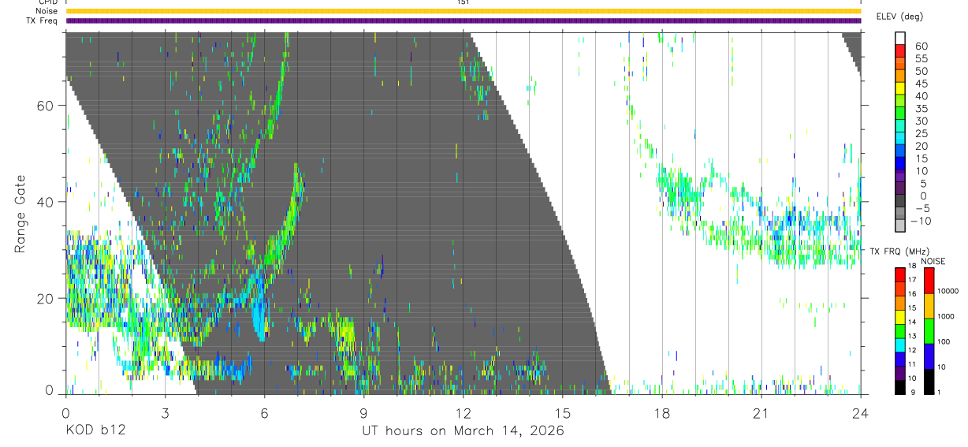Viewport: 968px width, 447px height.
Task: Click 'UT hours on March 14, 2026' axis title
Action: pyautogui.click(x=463, y=431)
